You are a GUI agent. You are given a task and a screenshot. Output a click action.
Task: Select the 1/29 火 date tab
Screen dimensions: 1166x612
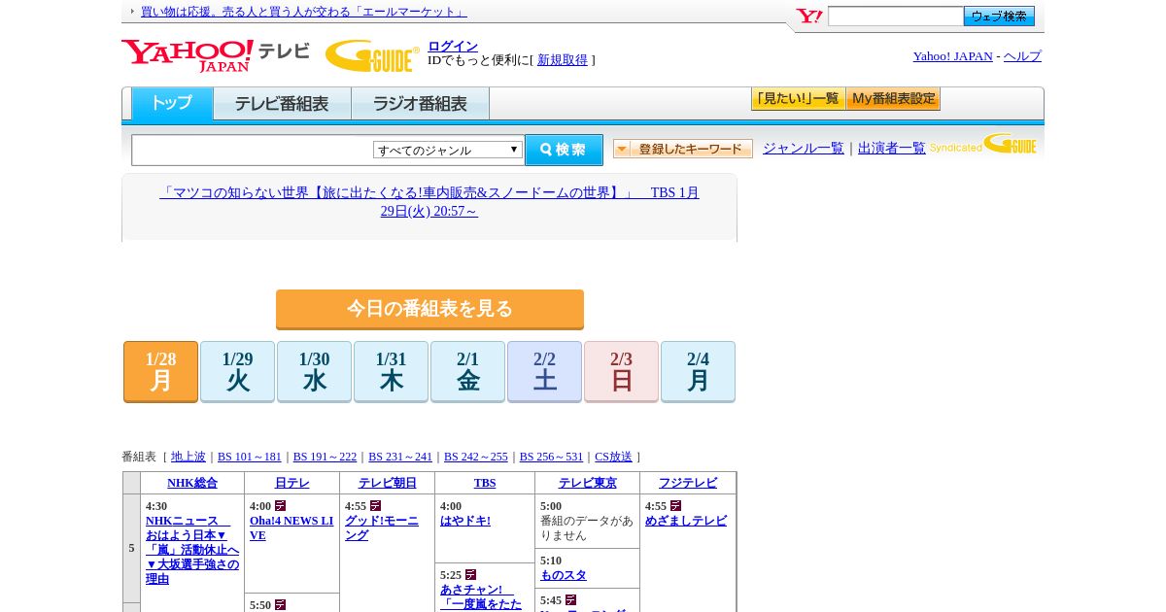point(237,371)
